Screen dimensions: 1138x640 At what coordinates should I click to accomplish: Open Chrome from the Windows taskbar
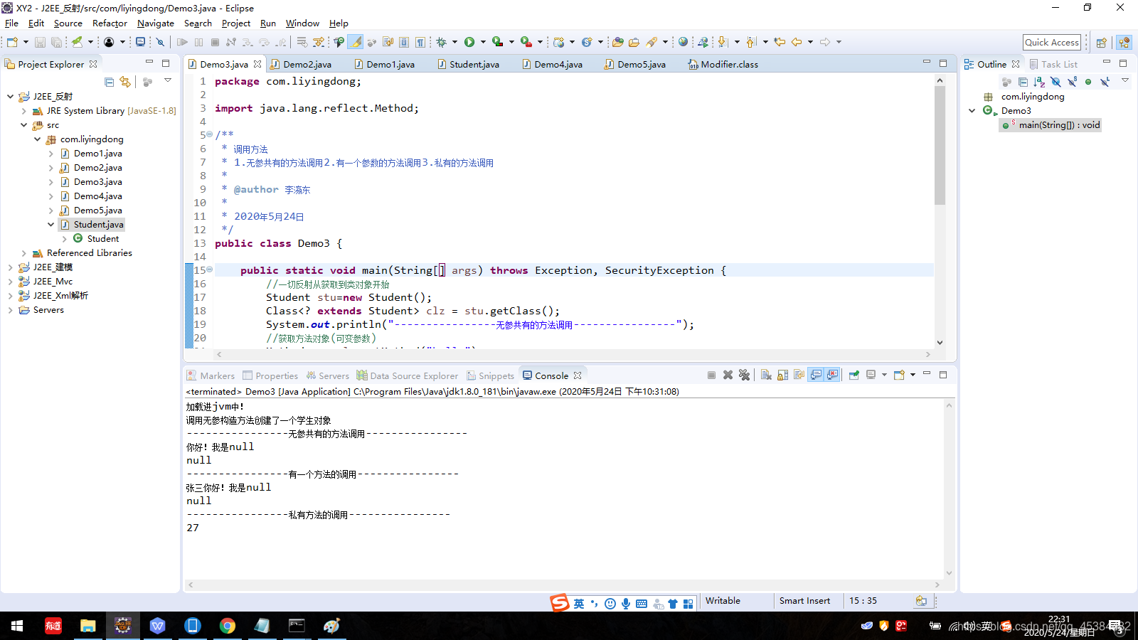(228, 626)
